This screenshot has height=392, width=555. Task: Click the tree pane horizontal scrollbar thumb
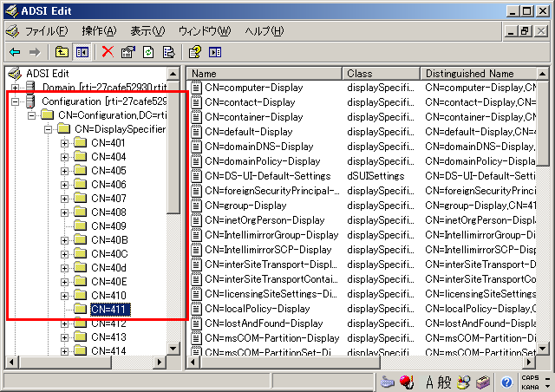point(66,363)
